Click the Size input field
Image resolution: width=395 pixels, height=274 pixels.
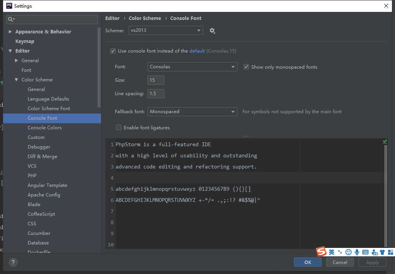[156, 80]
